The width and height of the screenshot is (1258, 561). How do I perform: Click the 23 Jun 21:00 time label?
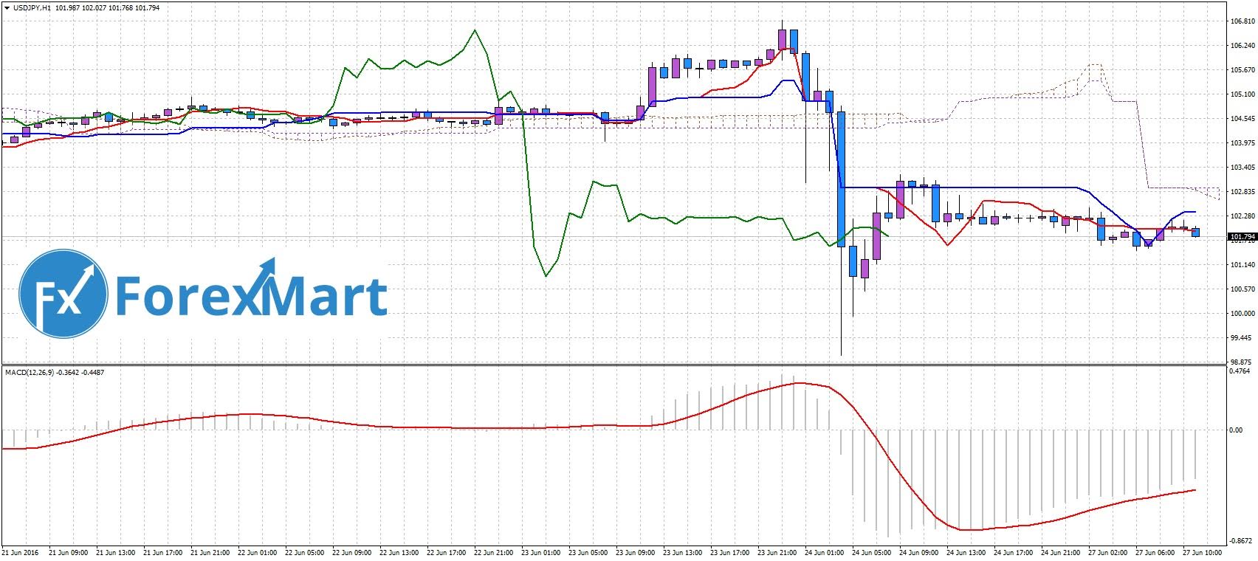pyautogui.click(x=777, y=552)
